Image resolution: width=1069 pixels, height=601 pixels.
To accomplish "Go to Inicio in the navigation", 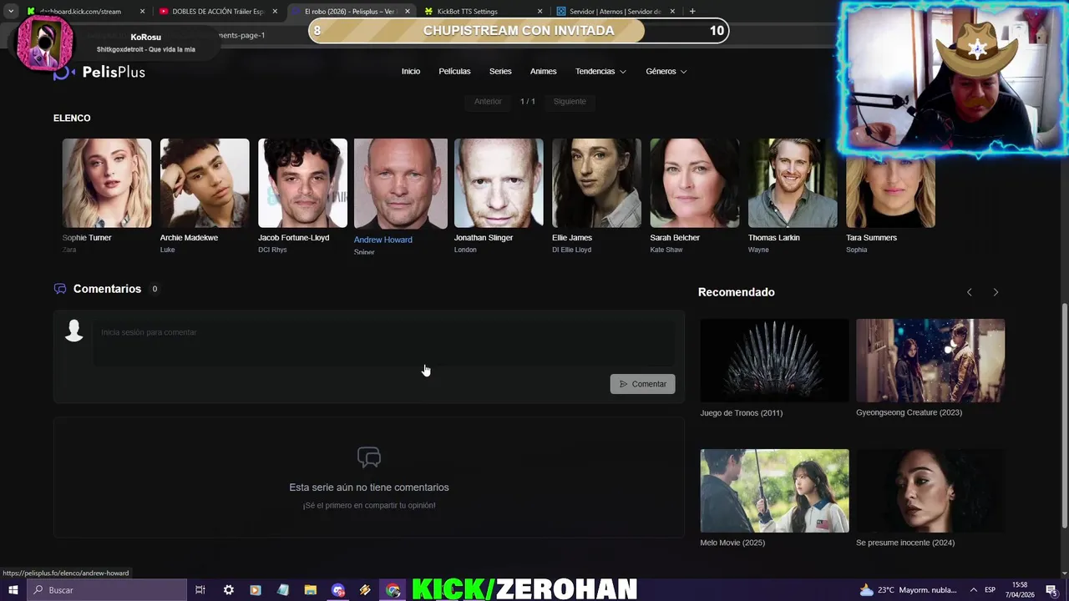I will 411,72.
